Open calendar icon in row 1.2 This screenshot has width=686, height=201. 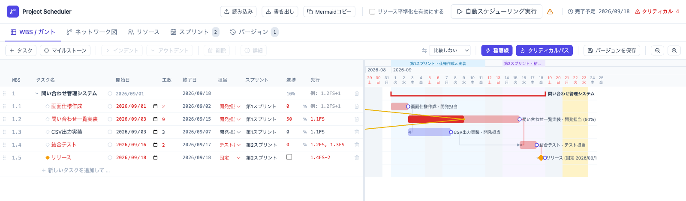tap(155, 119)
